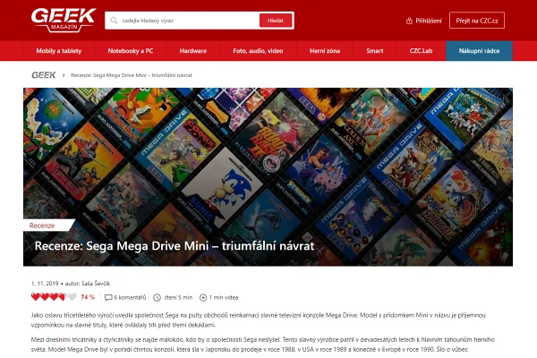Open the Smart menu item
Screen dimensions: 537x358
375,51
